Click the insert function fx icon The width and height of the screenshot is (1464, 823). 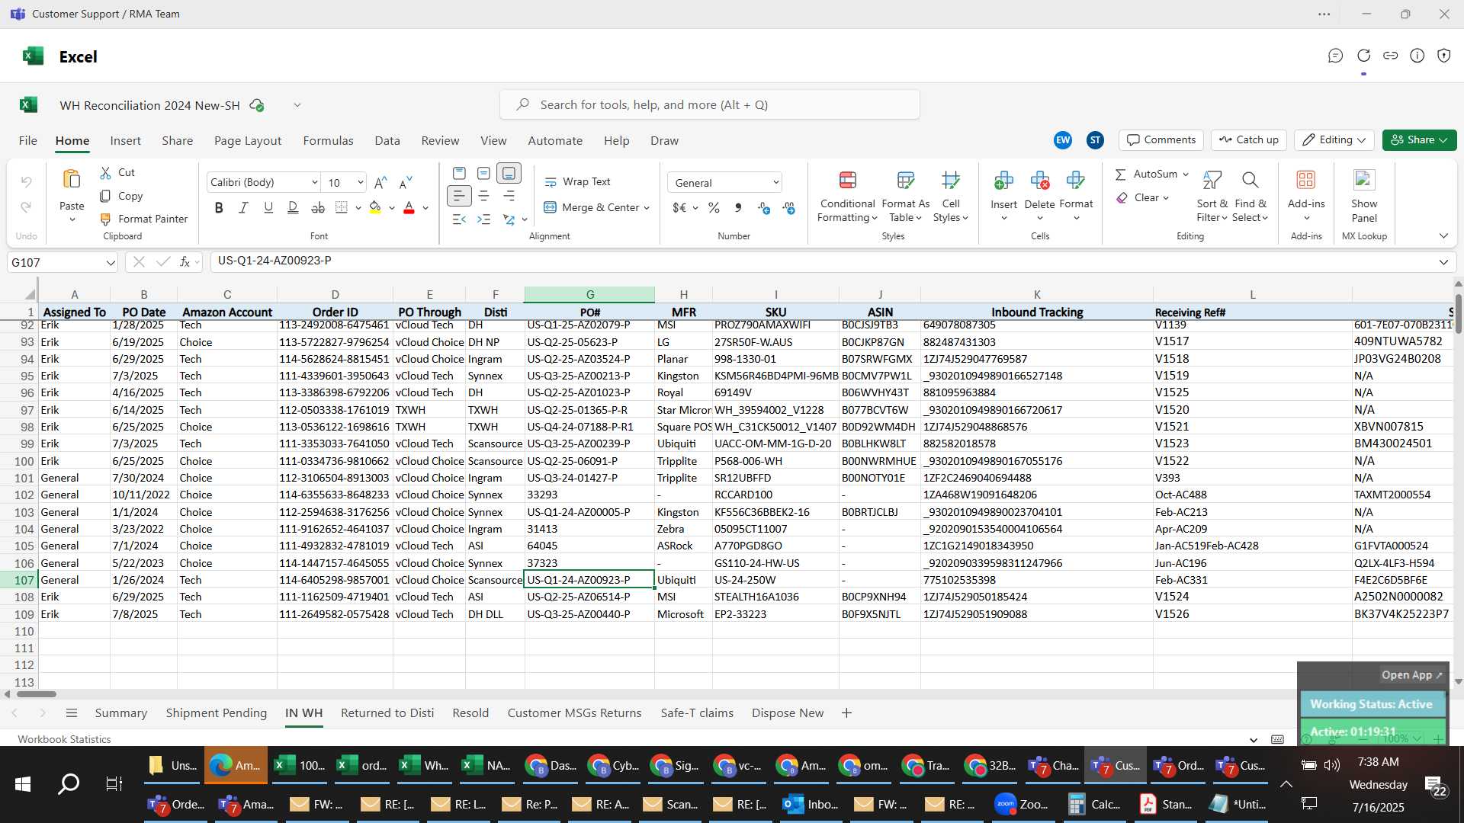(185, 262)
